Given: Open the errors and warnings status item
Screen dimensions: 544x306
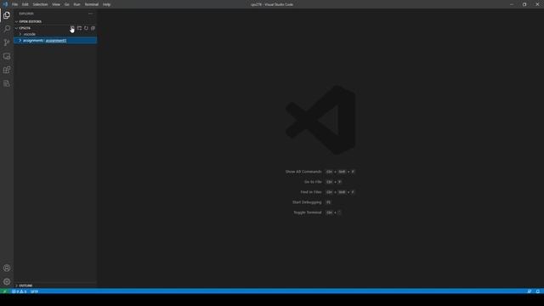Looking at the screenshot, I should pyautogui.click(x=20, y=292).
